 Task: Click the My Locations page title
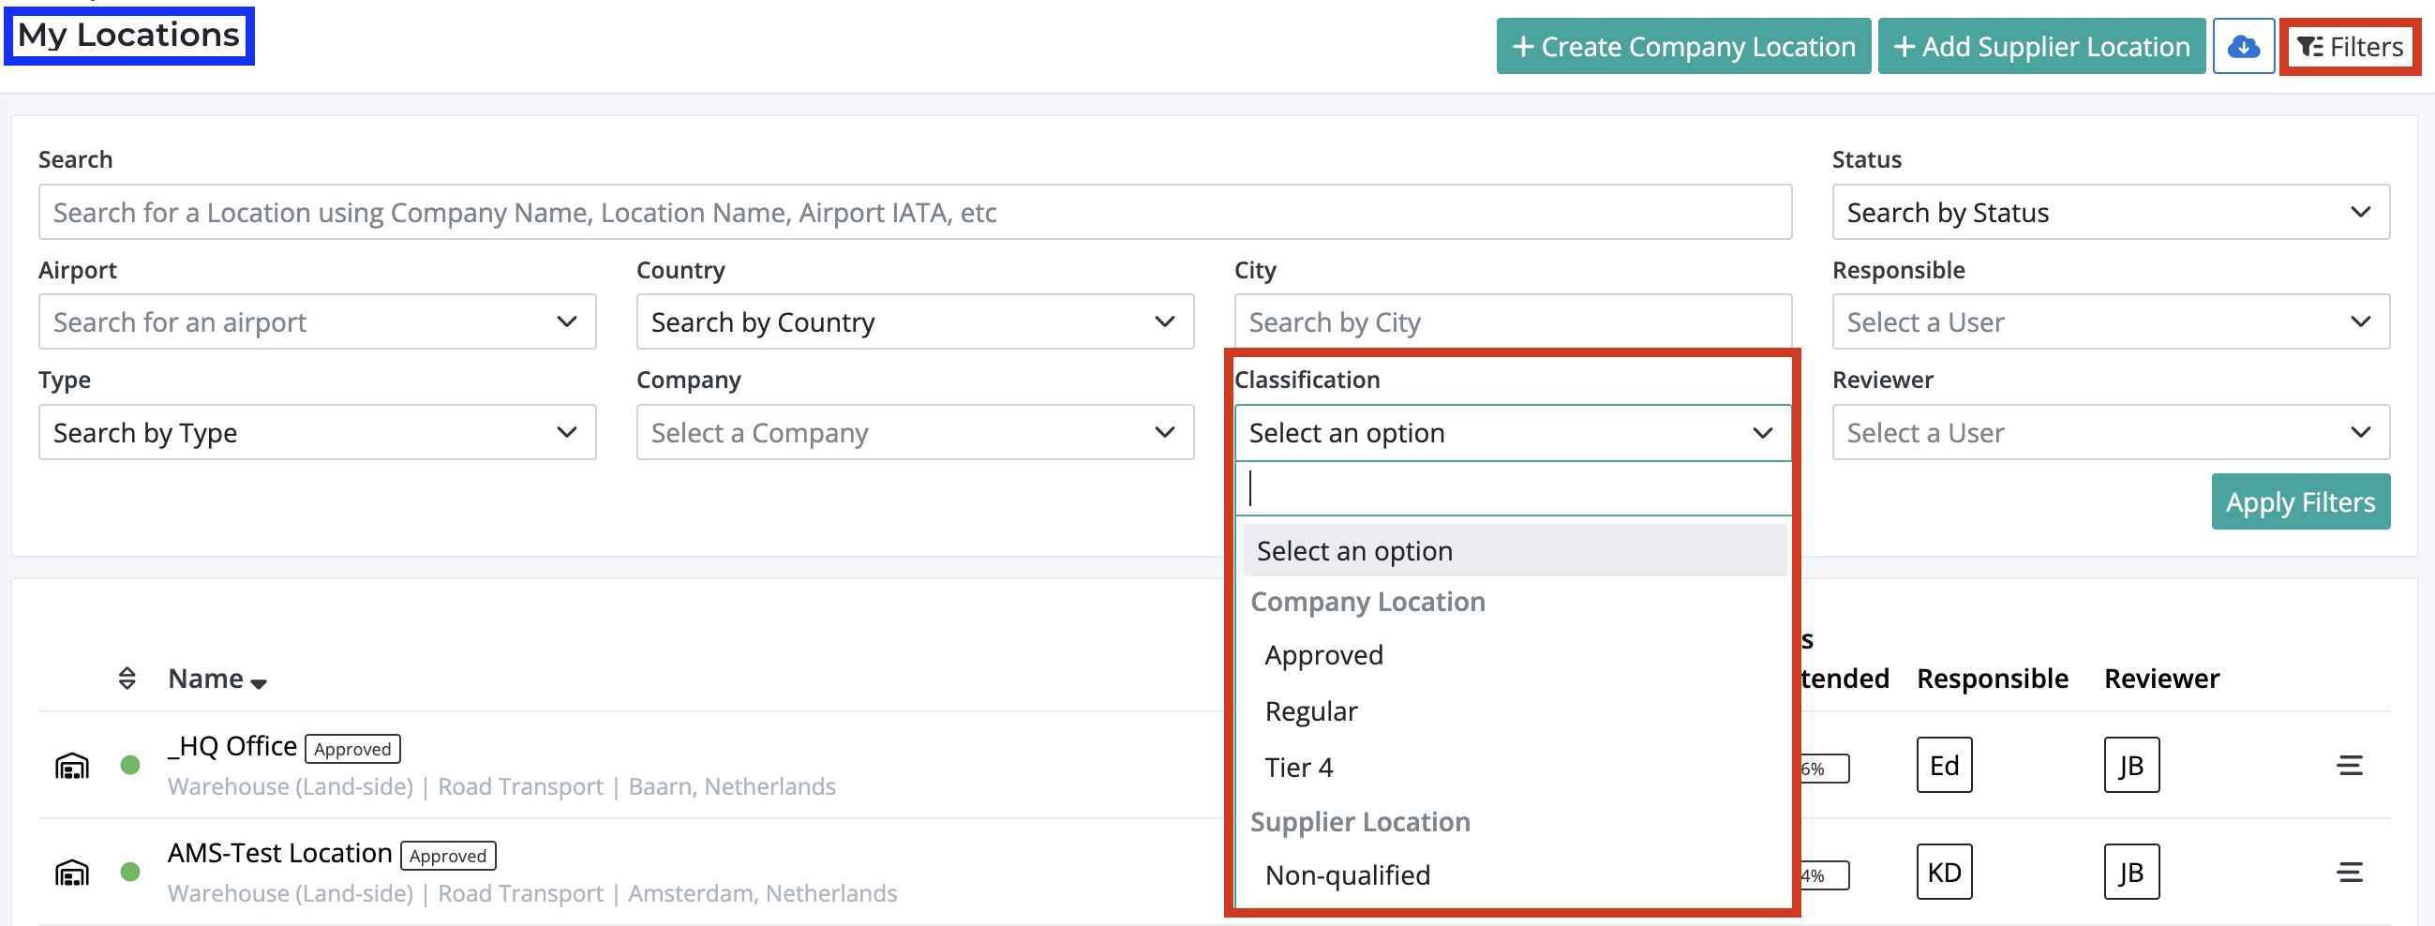point(128,35)
